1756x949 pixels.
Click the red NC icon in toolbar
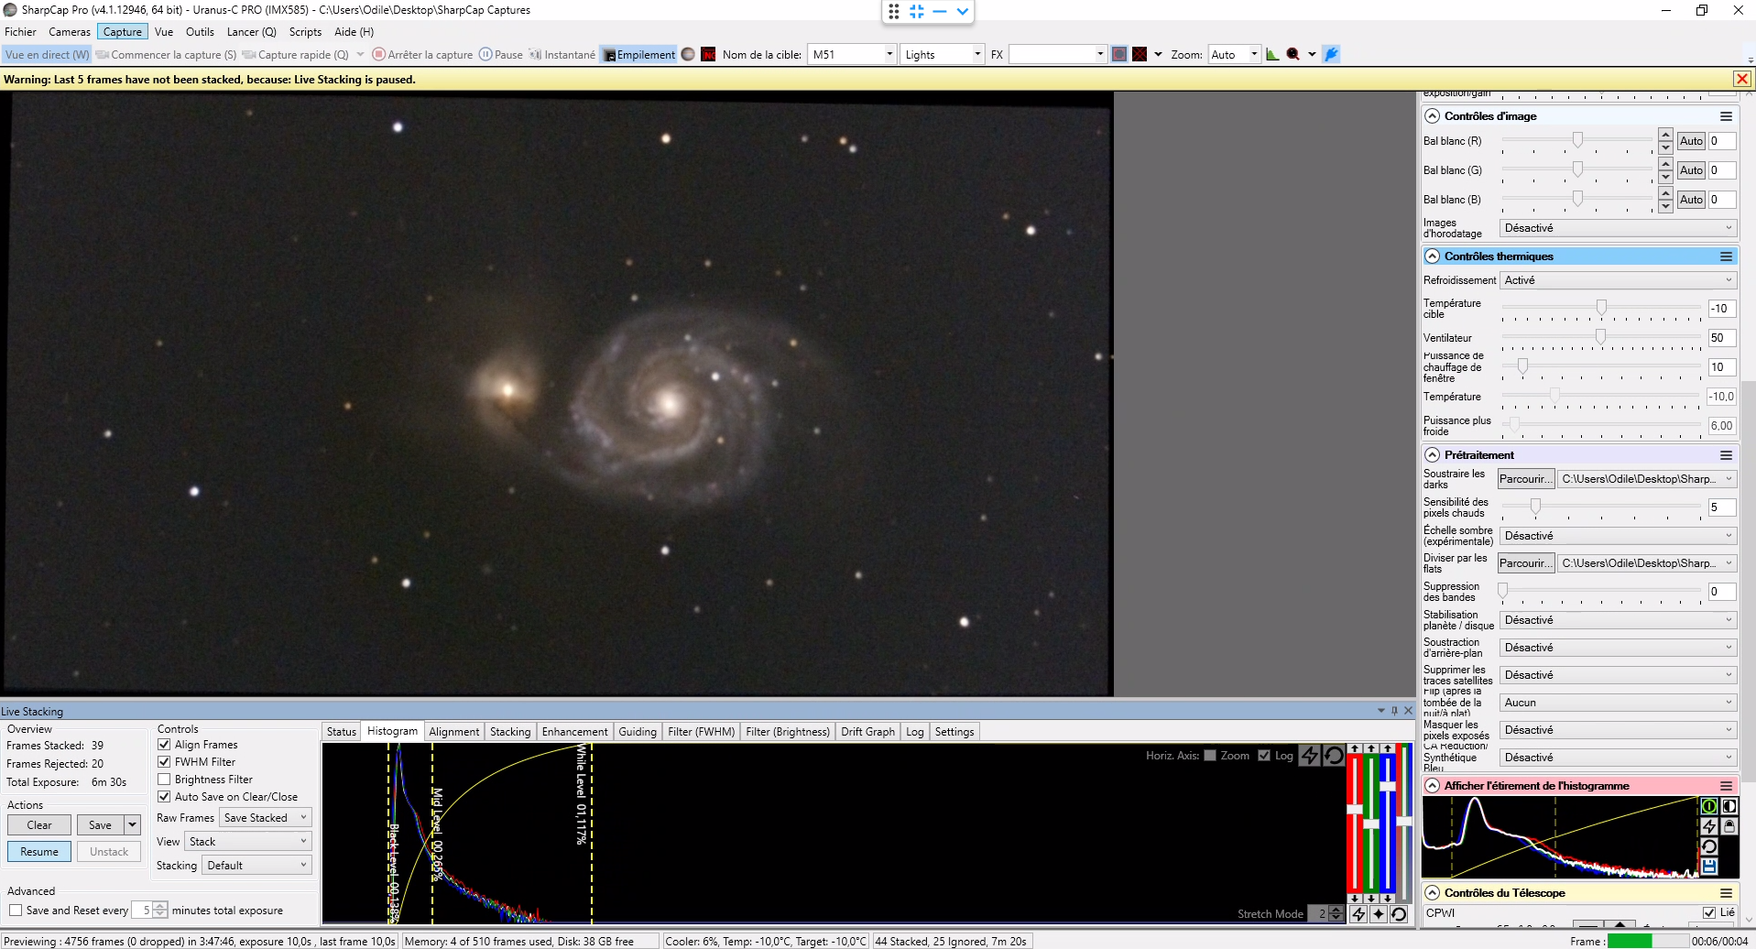tap(708, 55)
